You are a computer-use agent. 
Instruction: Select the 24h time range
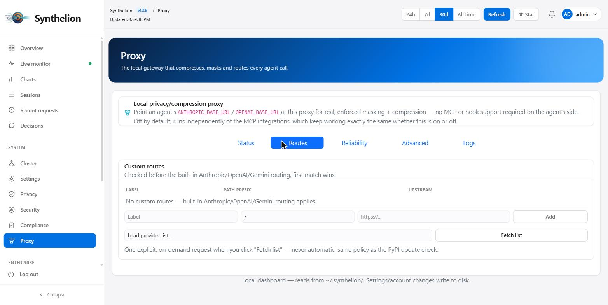tap(411, 14)
